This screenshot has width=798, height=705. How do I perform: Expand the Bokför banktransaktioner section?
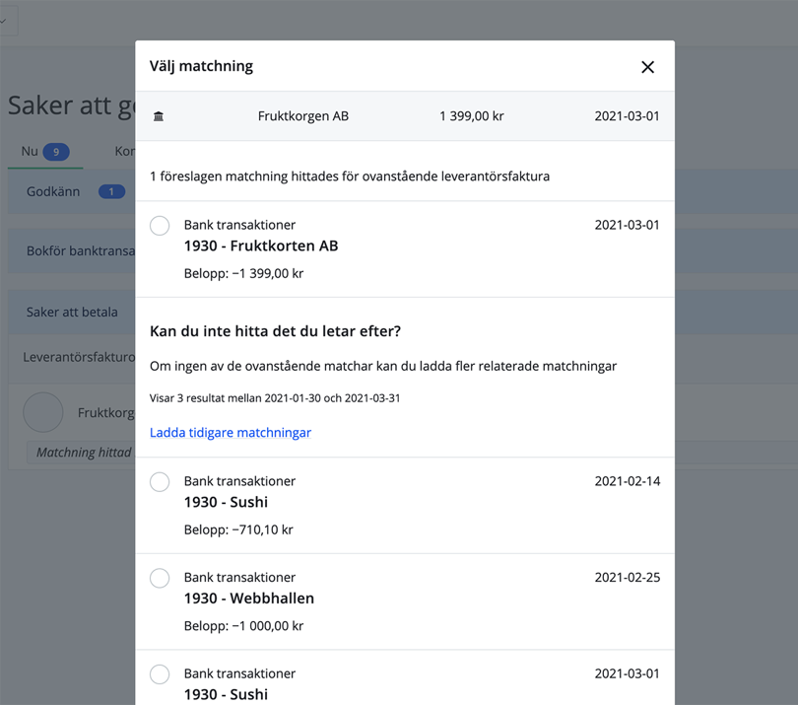(x=80, y=251)
